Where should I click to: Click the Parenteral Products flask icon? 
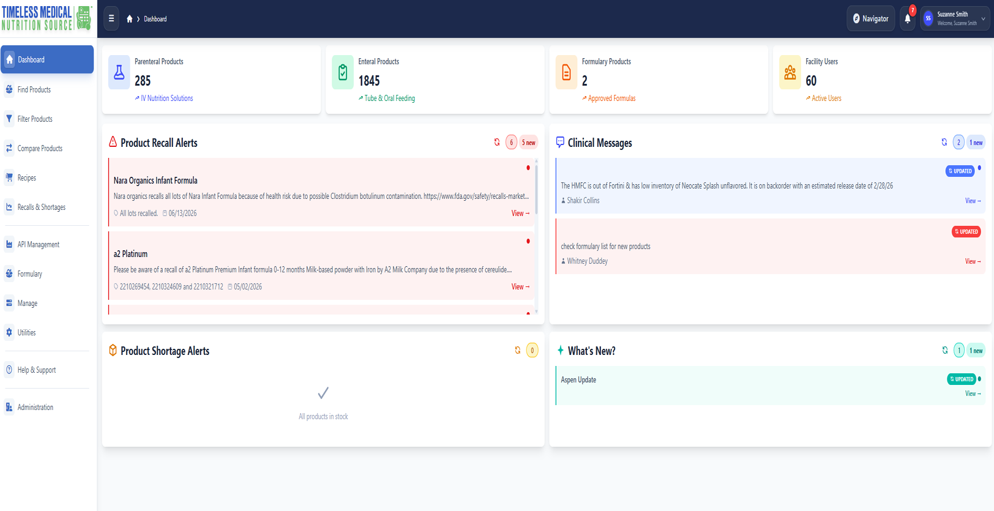pyautogui.click(x=119, y=72)
